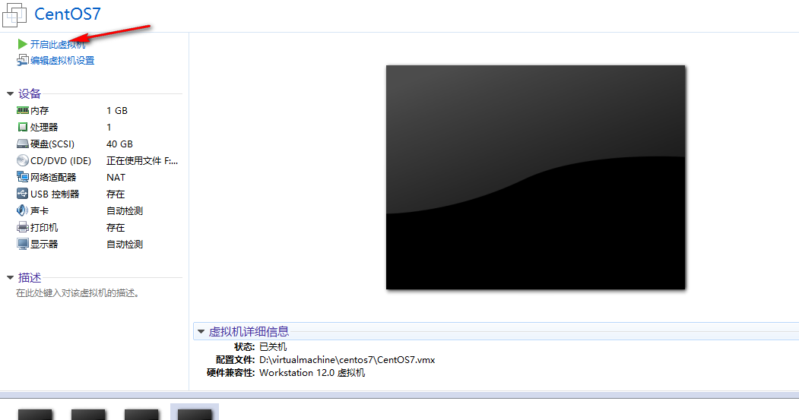Collapse the 设备 section
Viewport: 799px width, 420px height.
point(10,93)
